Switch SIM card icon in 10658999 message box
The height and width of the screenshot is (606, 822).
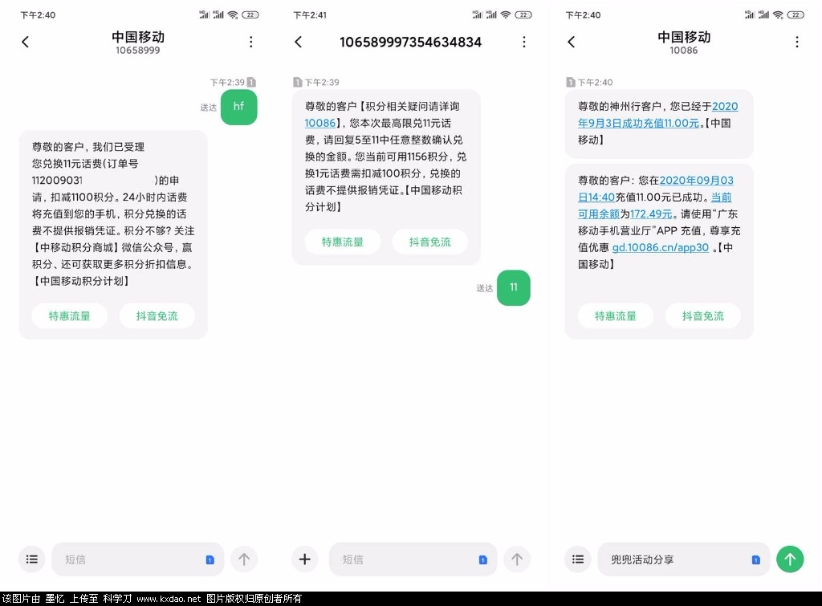click(x=210, y=560)
